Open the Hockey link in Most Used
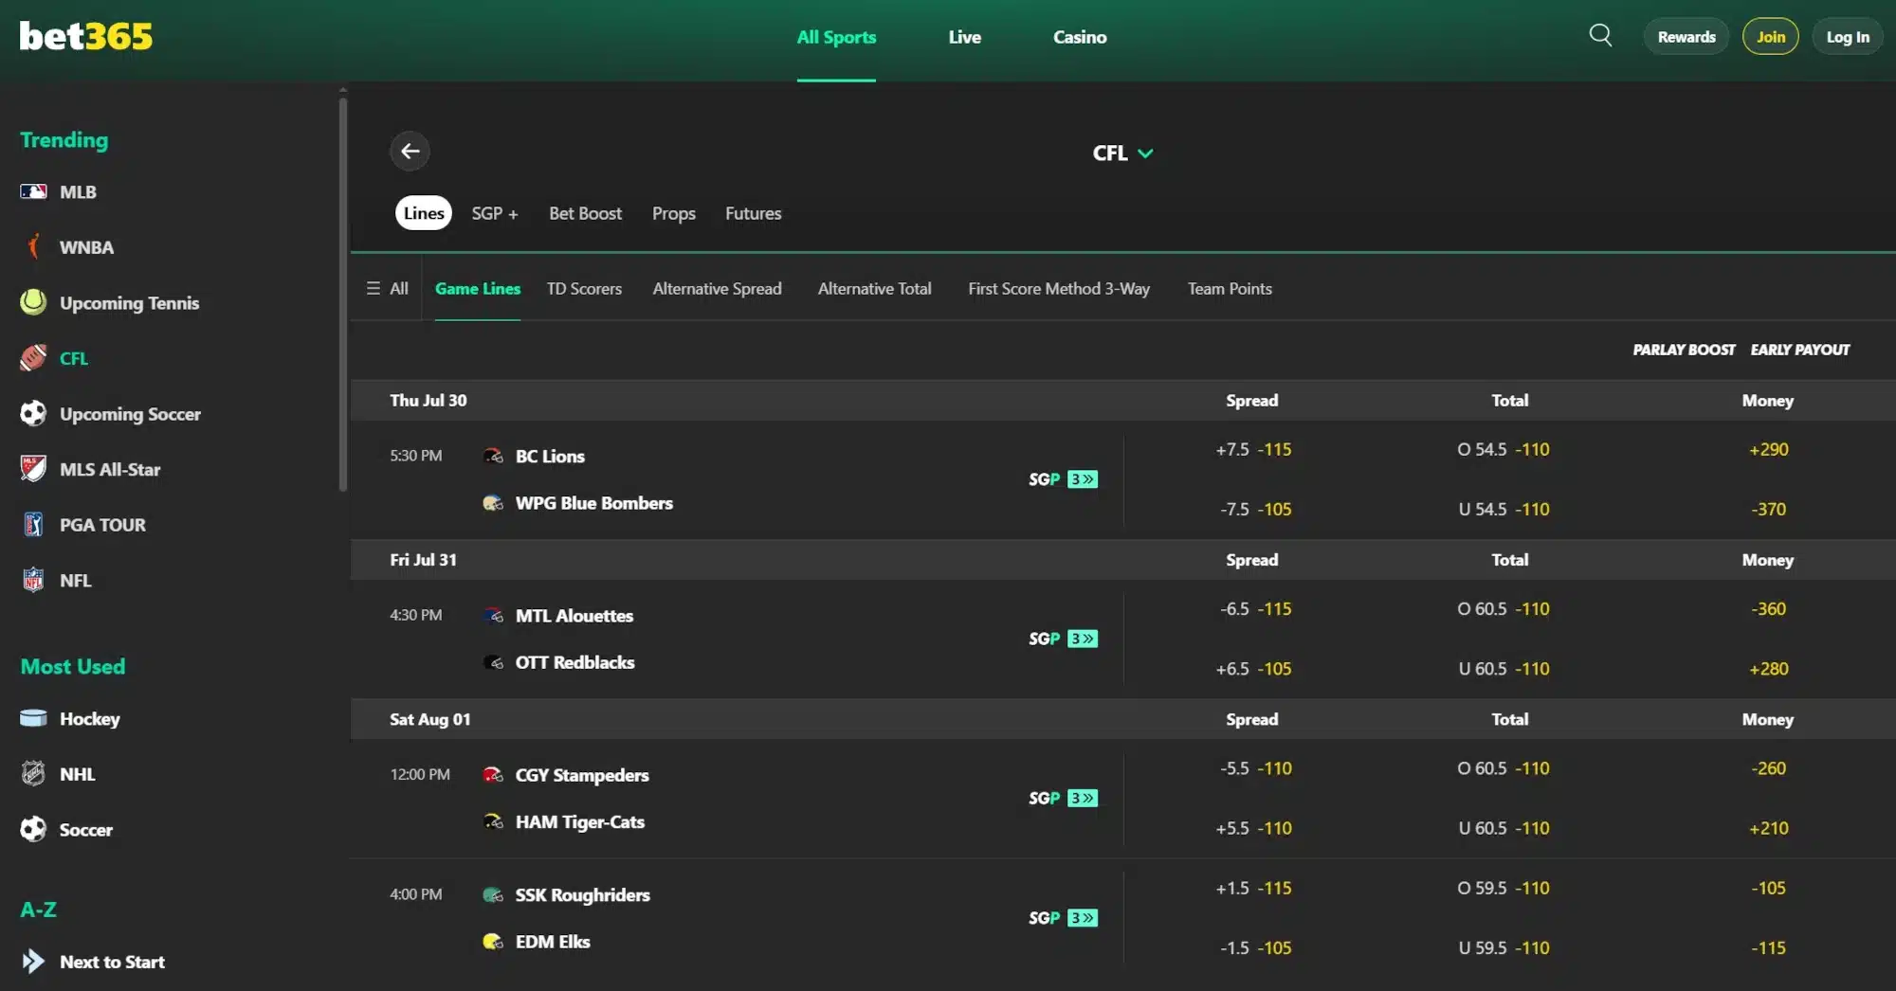Image resolution: width=1896 pixels, height=991 pixels. pos(89,718)
